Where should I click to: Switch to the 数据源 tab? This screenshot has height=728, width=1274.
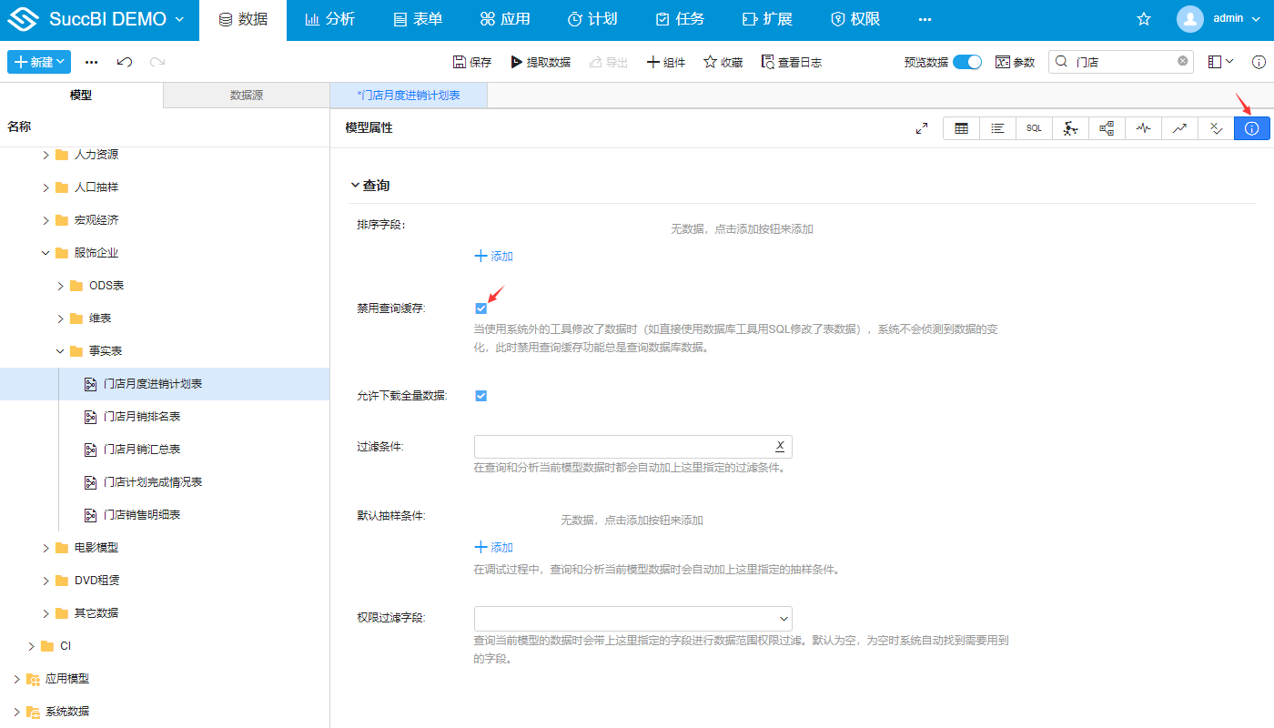[246, 94]
